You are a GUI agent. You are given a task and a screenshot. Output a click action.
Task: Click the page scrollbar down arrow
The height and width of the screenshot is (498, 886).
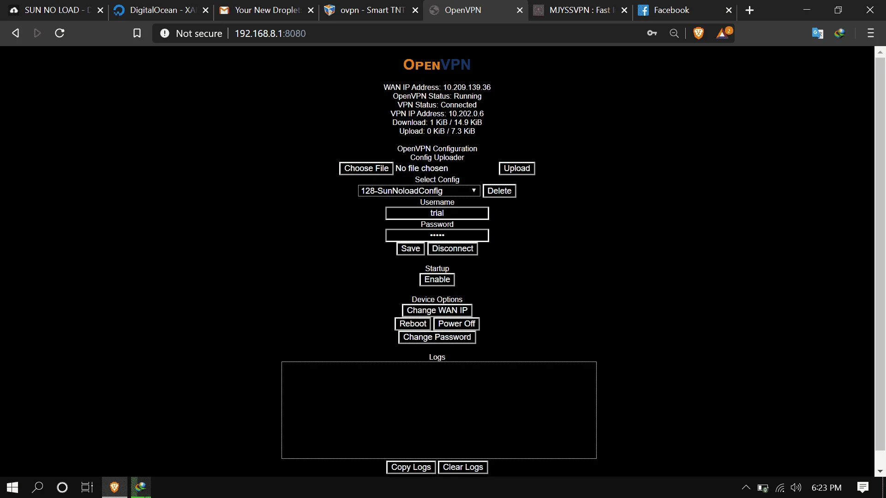point(880,471)
